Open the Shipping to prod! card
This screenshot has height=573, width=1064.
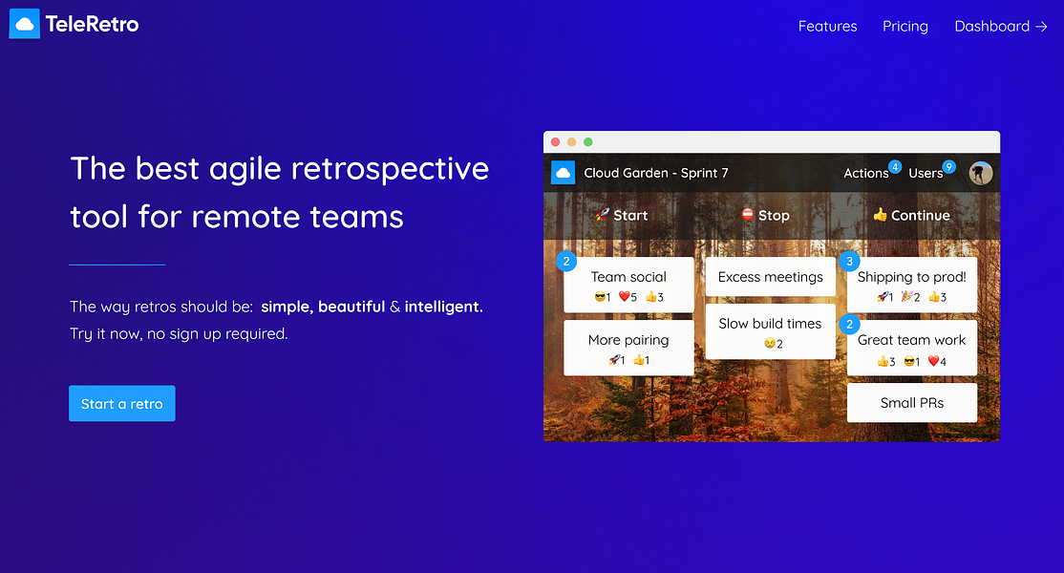click(912, 285)
